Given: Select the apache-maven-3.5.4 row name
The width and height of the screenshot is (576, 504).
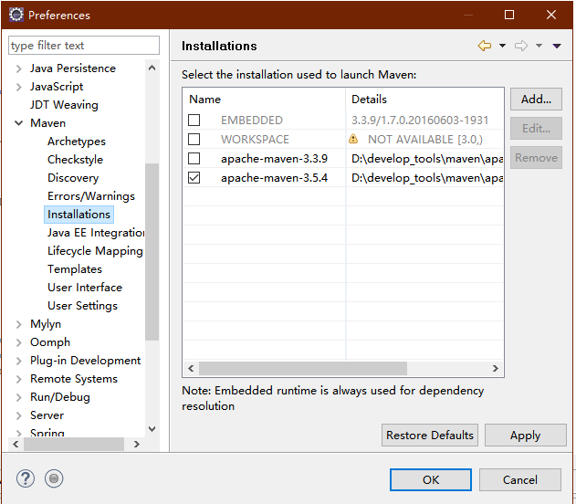Looking at the screenshot, I should 274,178.
